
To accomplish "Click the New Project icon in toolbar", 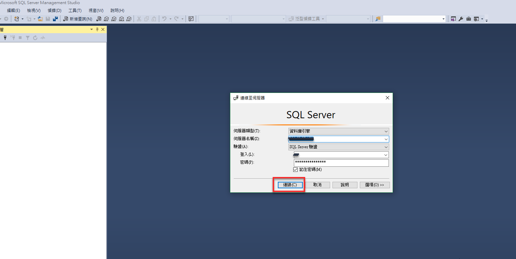I will [x=16, y=19].
